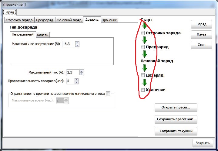The image size is (218, 151).
Task: Click the maximum voltage input field
Action: [68, 44]
